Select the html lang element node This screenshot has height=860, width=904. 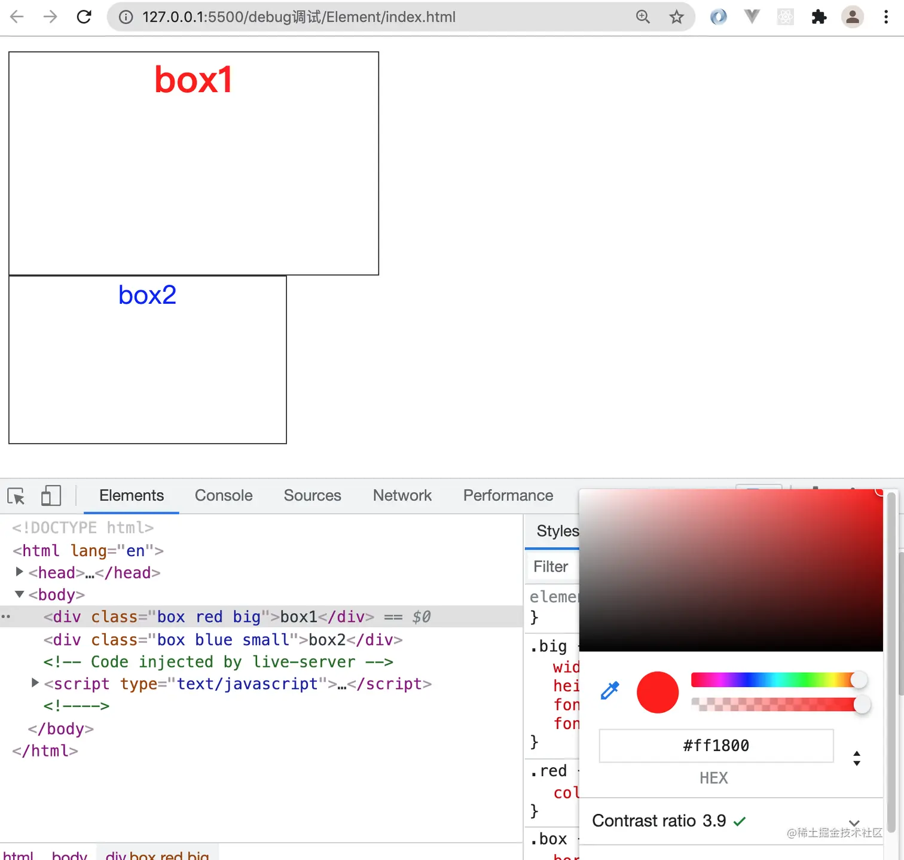click(x=88, y=550)
